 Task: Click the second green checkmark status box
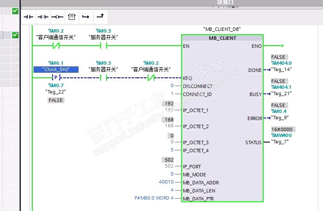pyautogui.click(x=15, y=35)
